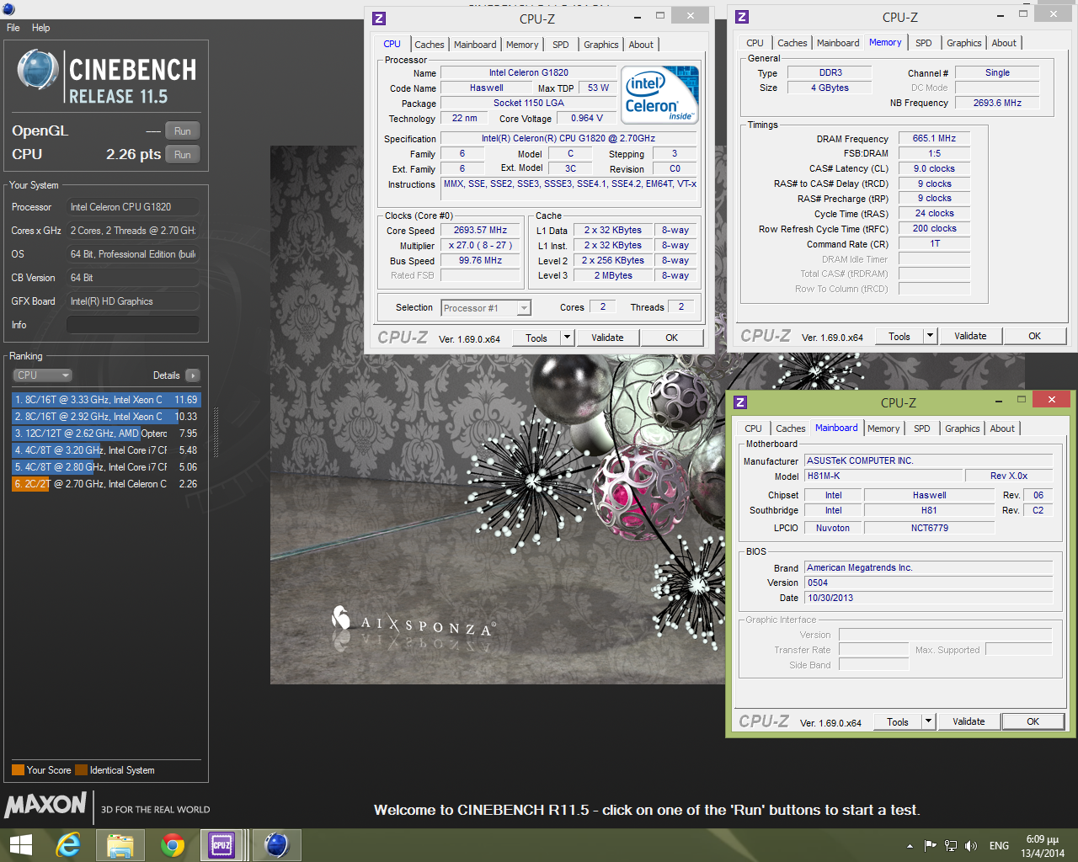
Task: Click the ENG language indicator
Action: point(999,845)
